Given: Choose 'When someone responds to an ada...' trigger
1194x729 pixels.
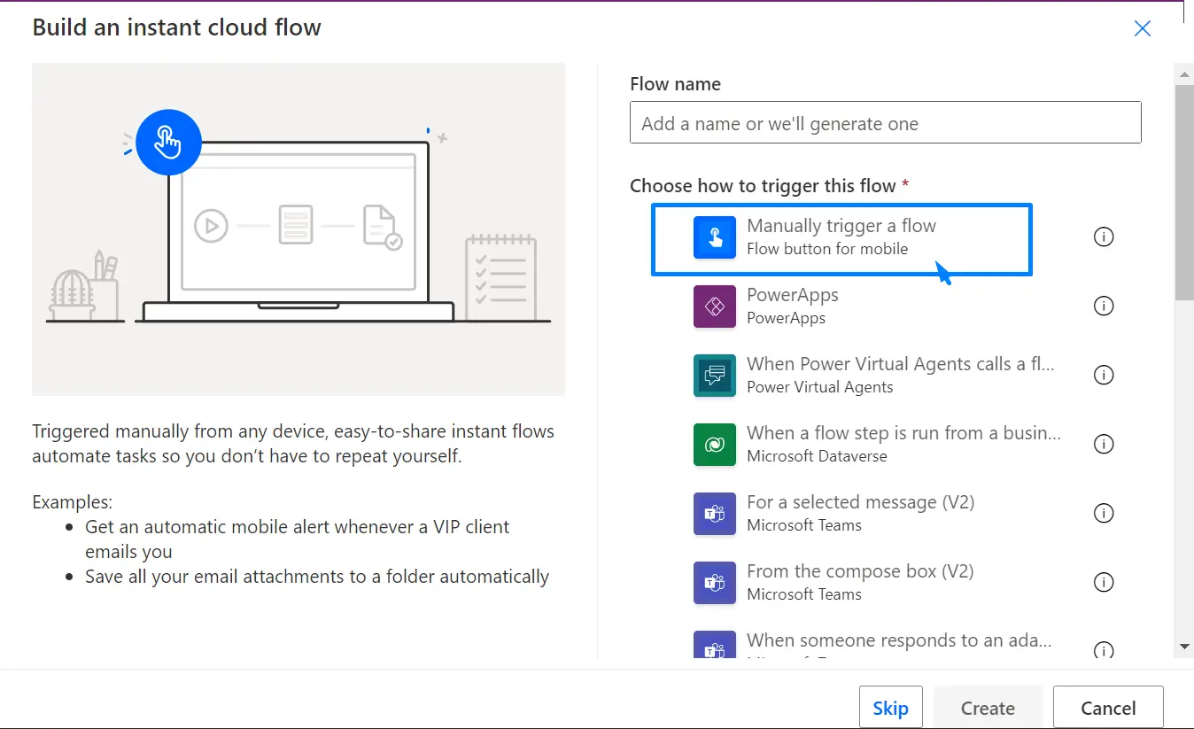Looking at the screenshot, I should click(899, 640).
